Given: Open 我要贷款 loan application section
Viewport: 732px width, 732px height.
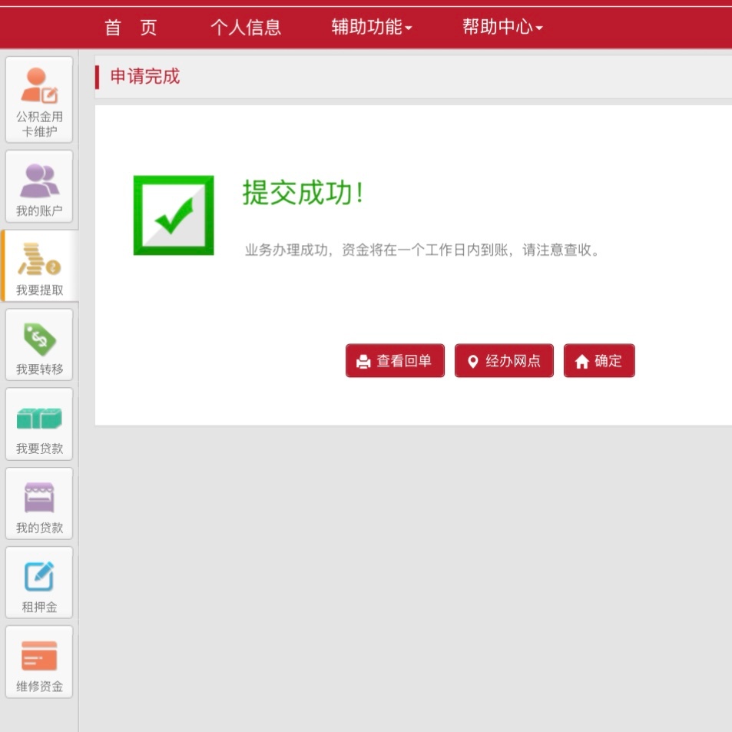Looking at the screenshot, I should pos(38,424).
